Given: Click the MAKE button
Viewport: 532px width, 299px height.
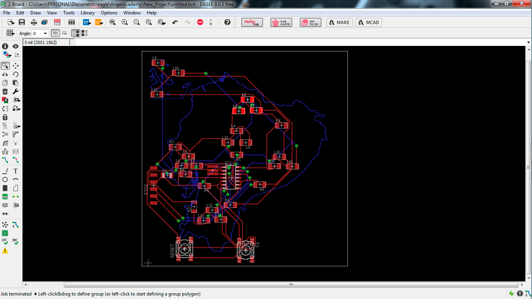Looking at the screenshot, I should [340, 23].
